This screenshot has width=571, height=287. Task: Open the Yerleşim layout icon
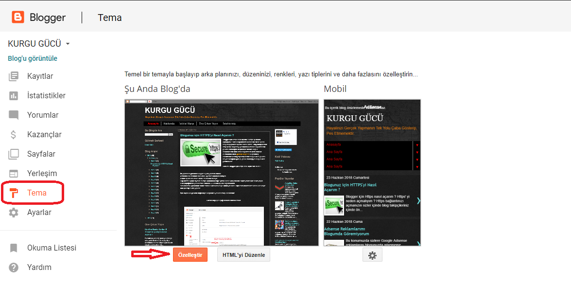coord(14,173)
